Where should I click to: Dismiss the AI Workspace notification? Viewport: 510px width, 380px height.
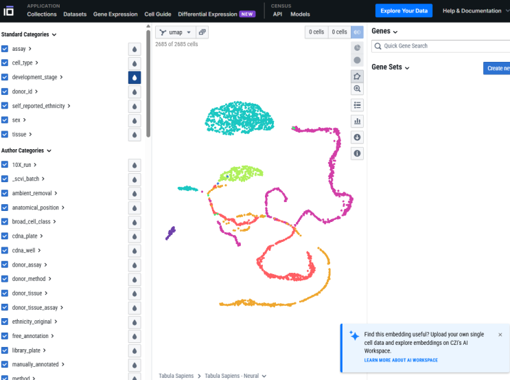(x=500, y=335)
